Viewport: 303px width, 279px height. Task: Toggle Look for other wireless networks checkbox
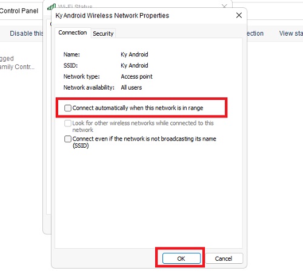pyautogui.click(x=68, y=123)
